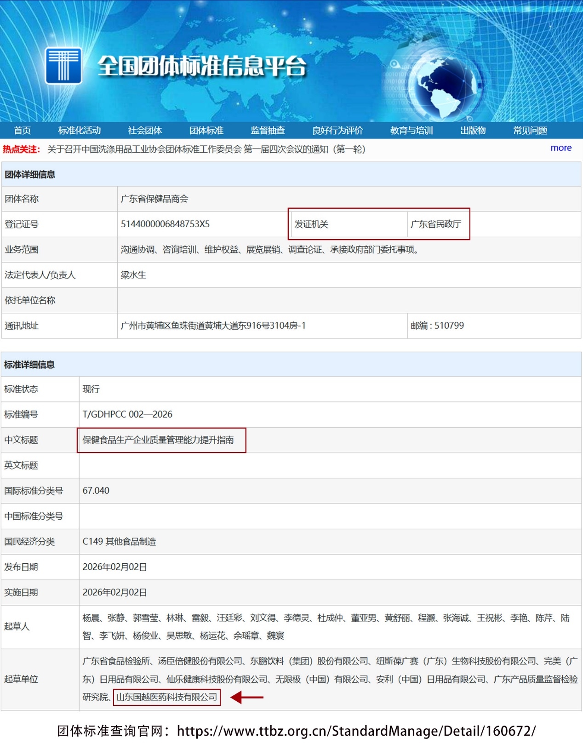Image resolution: width=583 pixels, height=750 pixels.
Task: Click the 国民经济分类 label
Action: pyautogui.click(x=29, y=542)
